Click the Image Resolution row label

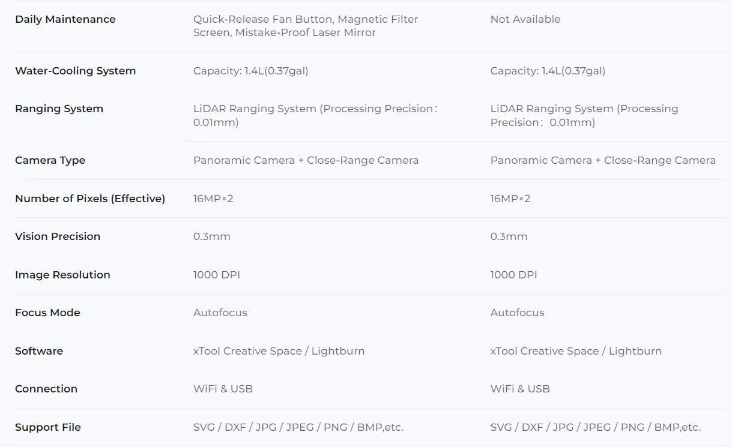point(62,275)
